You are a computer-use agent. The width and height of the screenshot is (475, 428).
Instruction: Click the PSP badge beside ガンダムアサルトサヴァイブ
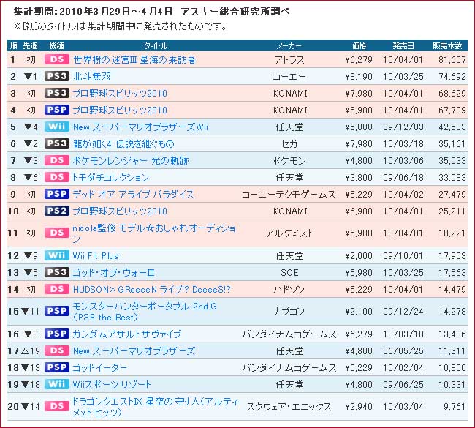click(57, 334)
